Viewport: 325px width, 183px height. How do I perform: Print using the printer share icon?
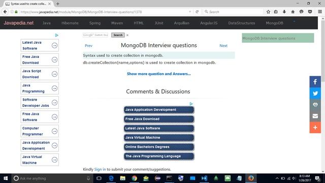[x=315, y=105]
